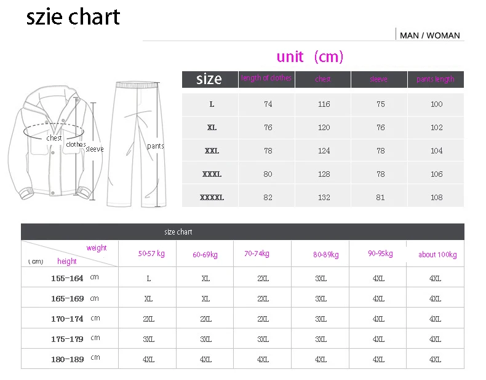Screen dimensions: 486x380
Task: Click the 'about 100kg' weight header
Action: [437, 255]
